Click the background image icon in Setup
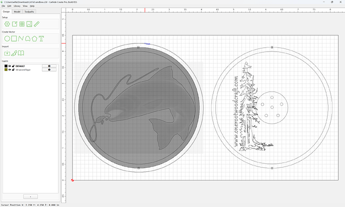Screen dimensions: 345x207 29,24
